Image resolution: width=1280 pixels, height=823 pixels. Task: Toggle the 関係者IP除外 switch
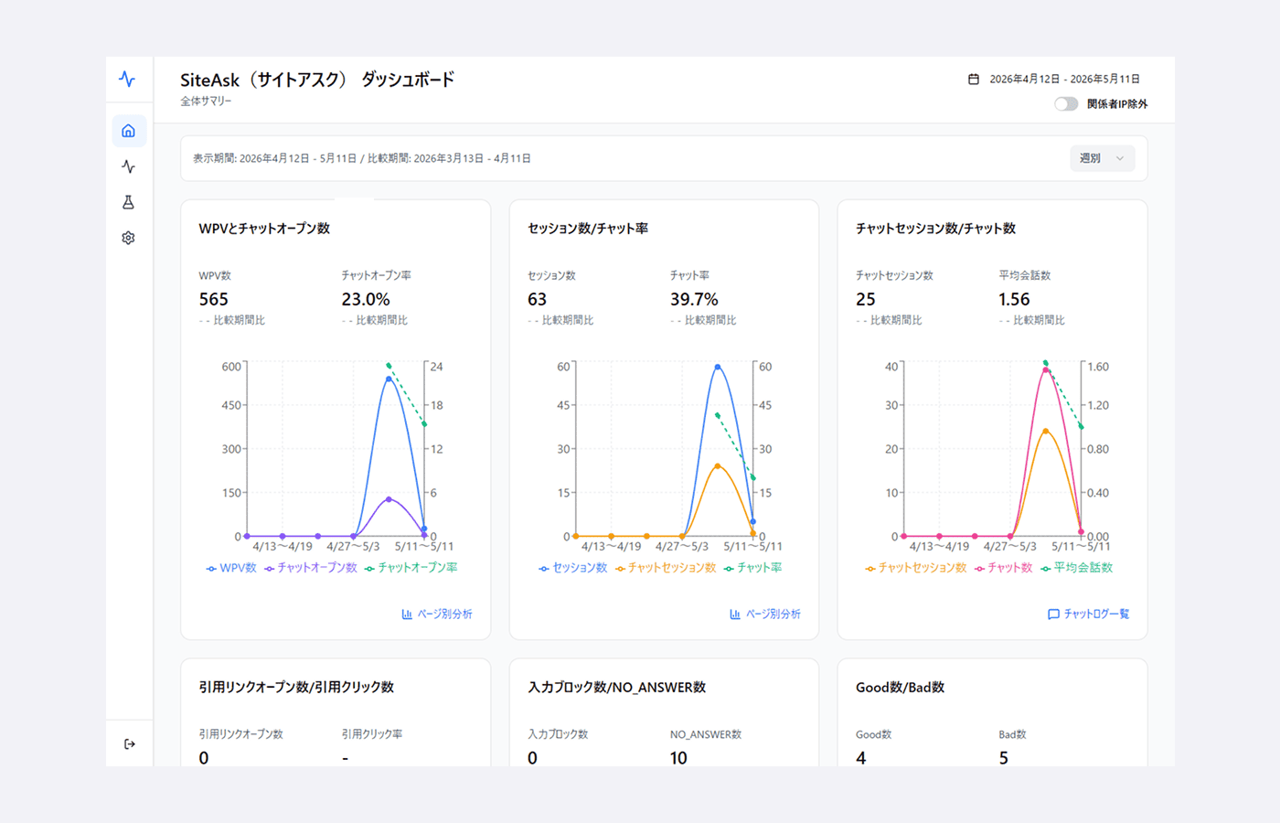(x=1065, y=104)
